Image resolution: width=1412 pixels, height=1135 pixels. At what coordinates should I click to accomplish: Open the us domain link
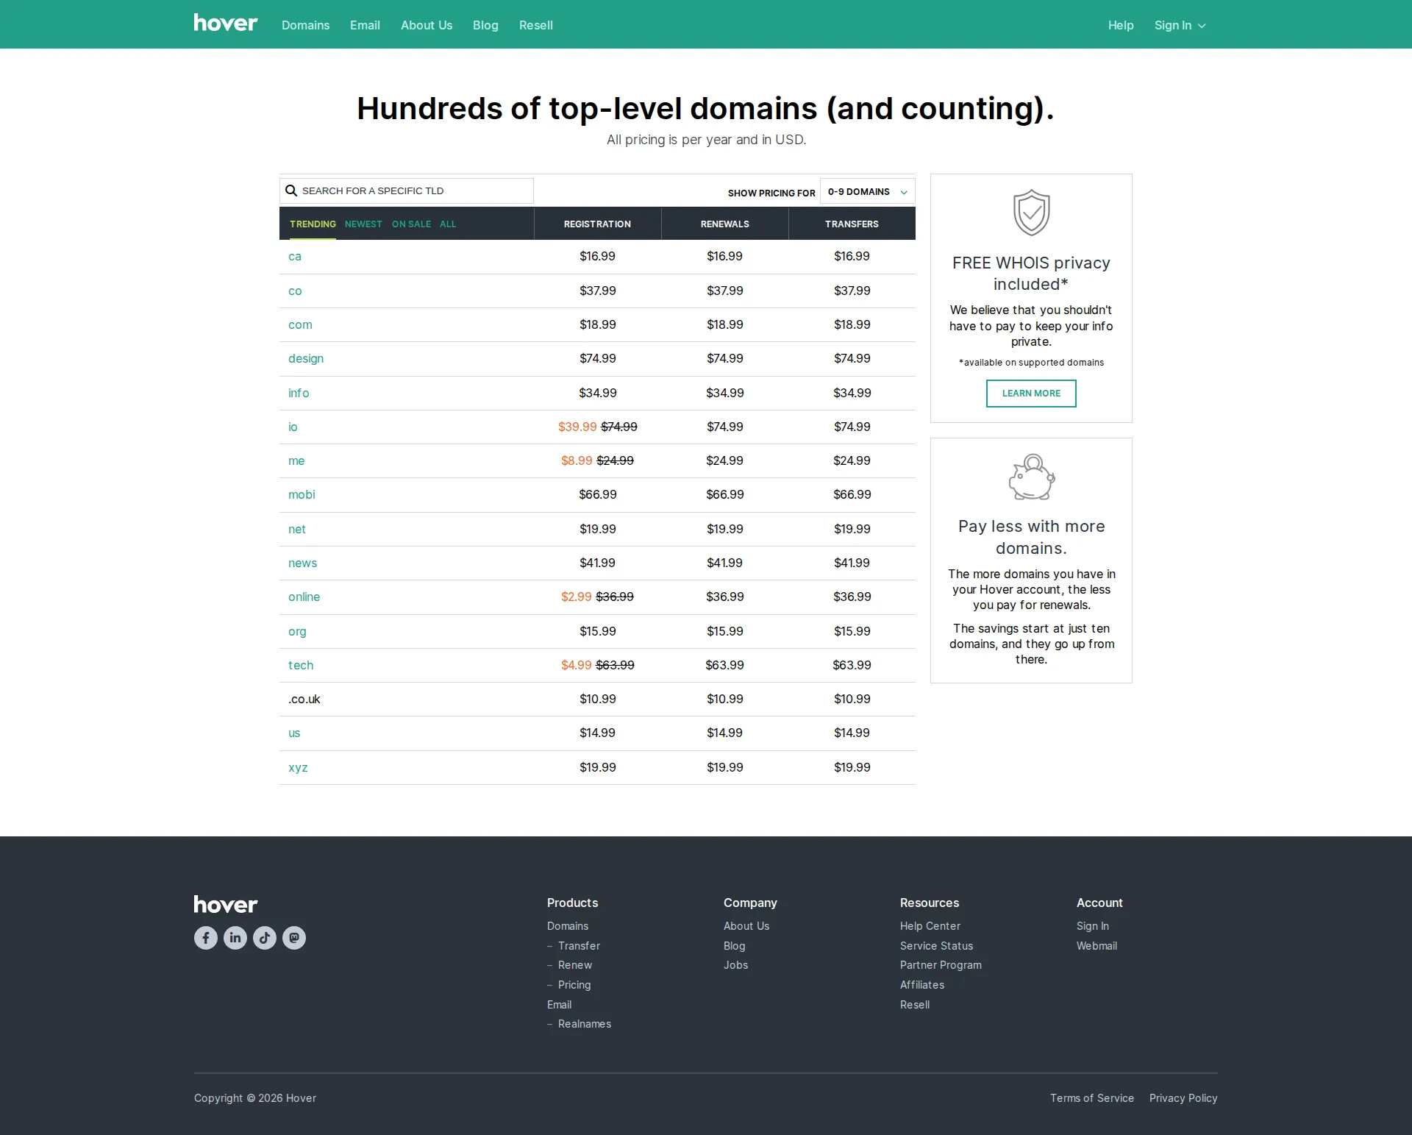(294, 733)
